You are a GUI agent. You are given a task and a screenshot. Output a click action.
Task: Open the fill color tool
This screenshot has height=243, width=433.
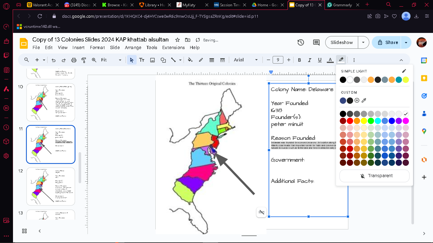point(190,60)
